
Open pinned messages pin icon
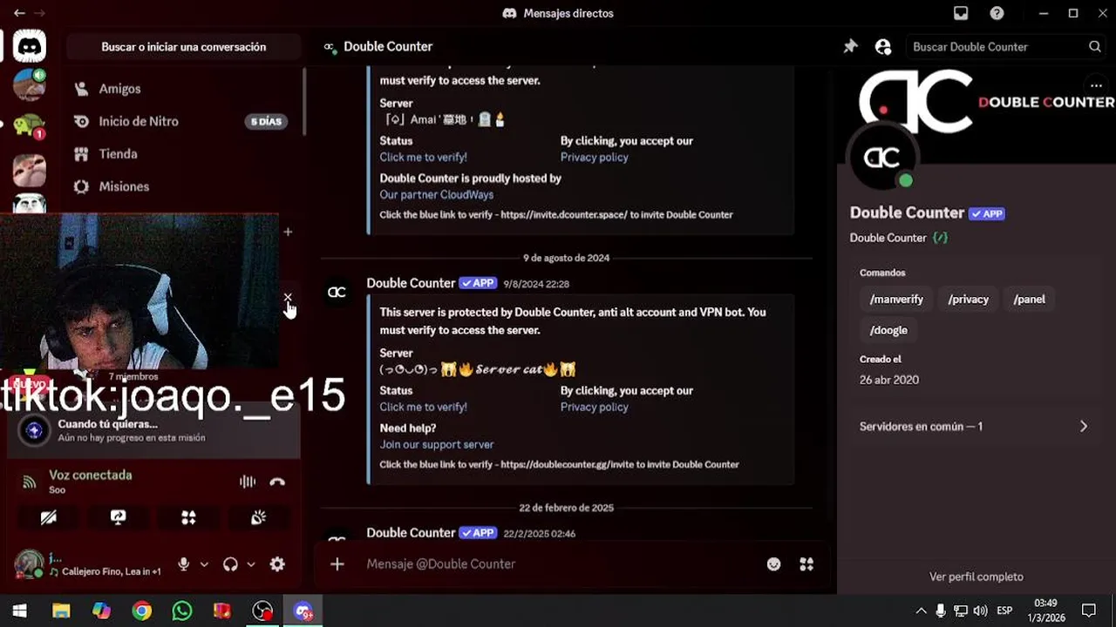coord(850,47)
